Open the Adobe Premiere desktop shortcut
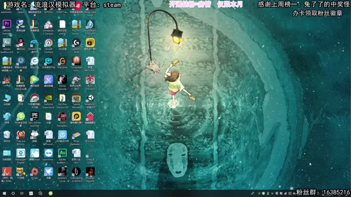The image size is (351, 197). [x=7, y=24]
